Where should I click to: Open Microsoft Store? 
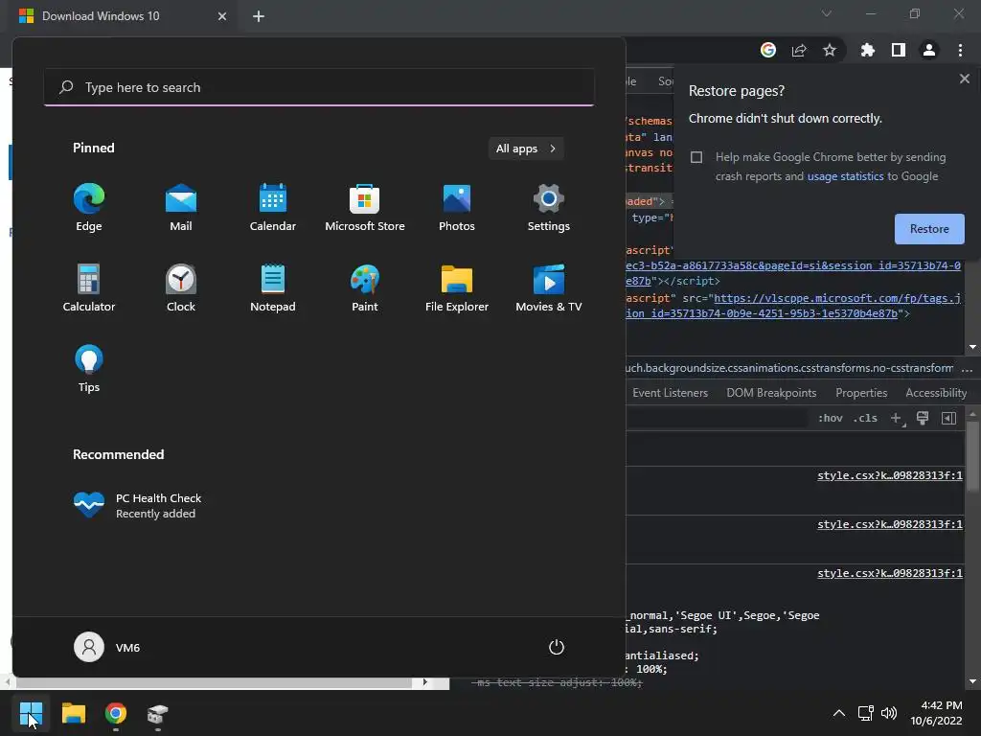click(365, 208)
